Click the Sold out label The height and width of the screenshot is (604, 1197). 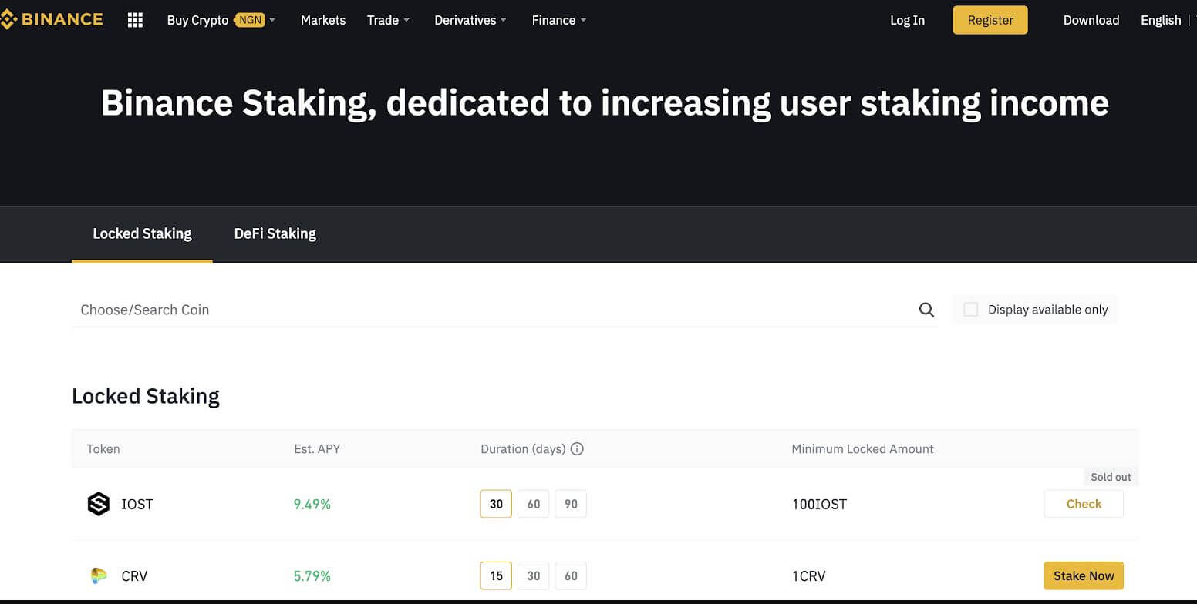[1111, 477]
